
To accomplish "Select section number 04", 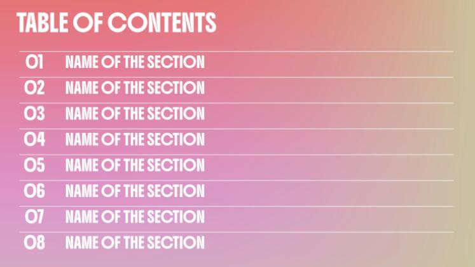I will [x=34, y=140].
